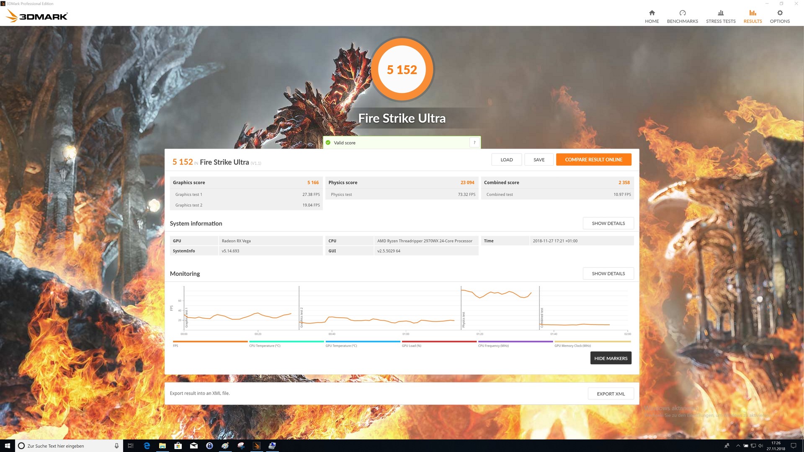Open the Home section icon

(x=652, y=13)
